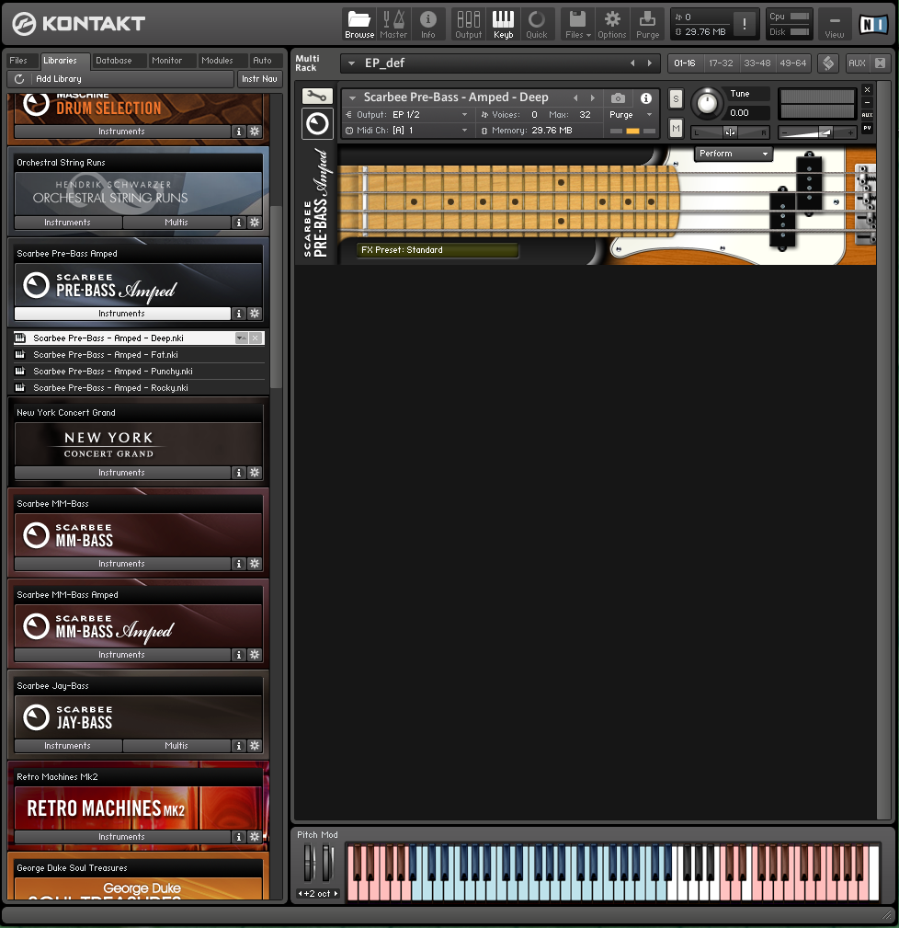Open the FX Preset Standard selector
This screenshot has width=899, height=928.
click(x=437, y=250)
